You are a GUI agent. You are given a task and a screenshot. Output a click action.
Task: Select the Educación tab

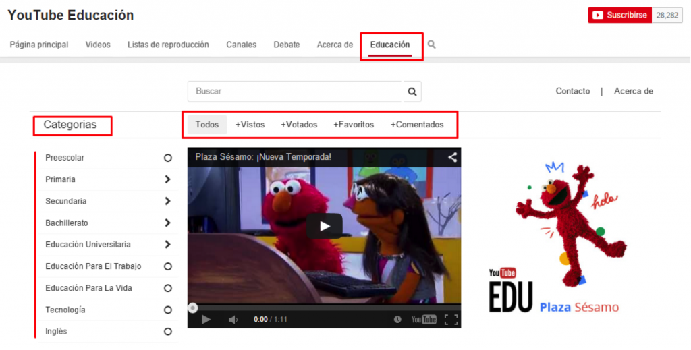tap(390, 45)
